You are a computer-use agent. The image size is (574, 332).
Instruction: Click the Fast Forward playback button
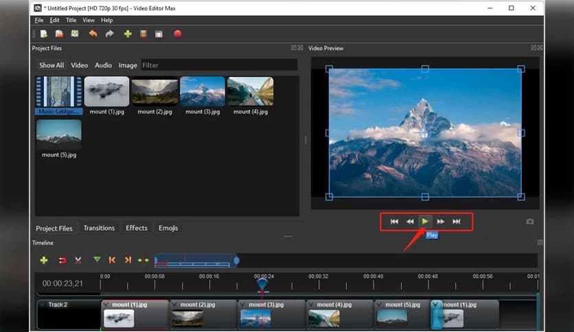pyautogui.click(x=441, y=222)
